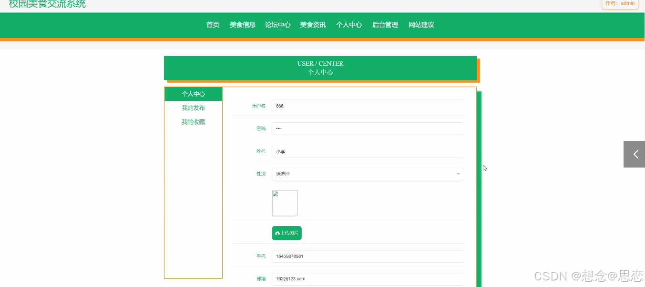Go to 美食信息 in the nav bar
Image resolution: width=645 pixels, height=287 pixels.
pyautogui.click(x=243, y=25)
